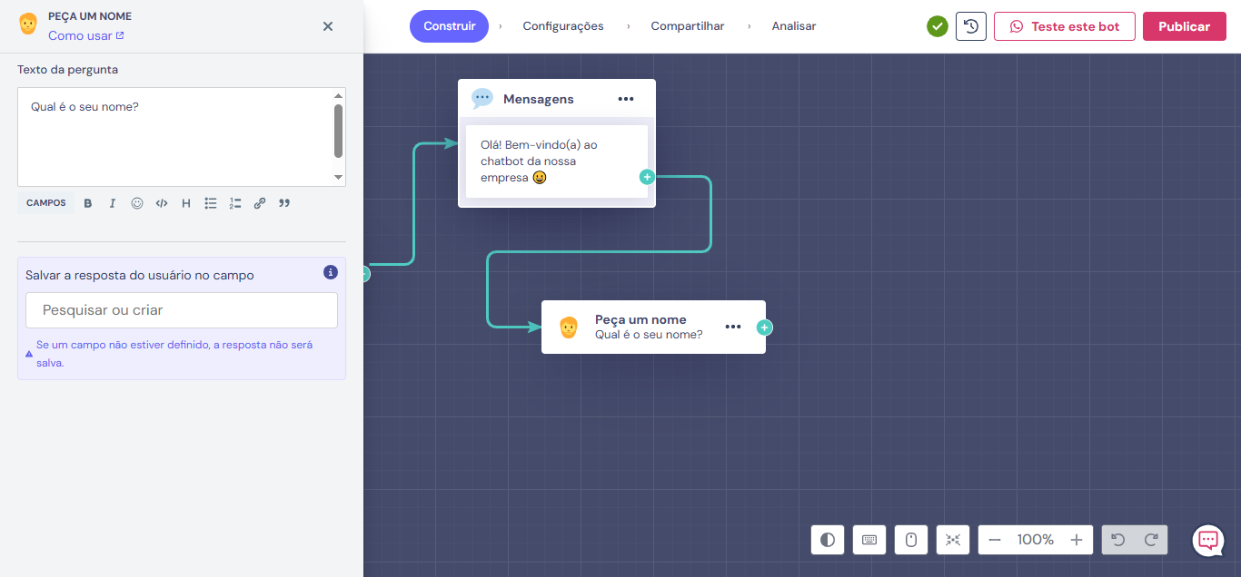Apply italic formatting to question text
Image resolution: width=1241 pixels, height=577 pixels.
tap(113, 203)
